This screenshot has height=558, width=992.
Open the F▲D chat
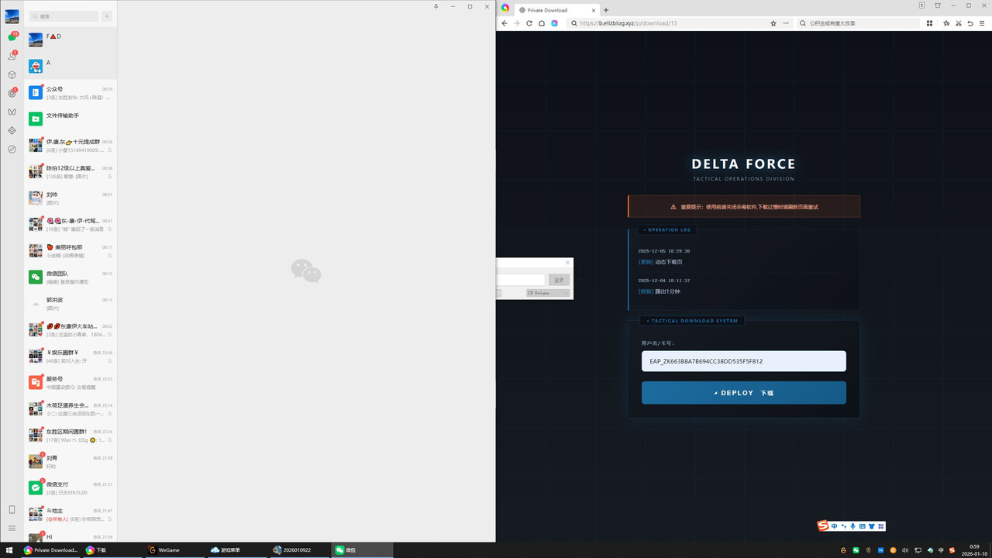(x=71, y=40)
